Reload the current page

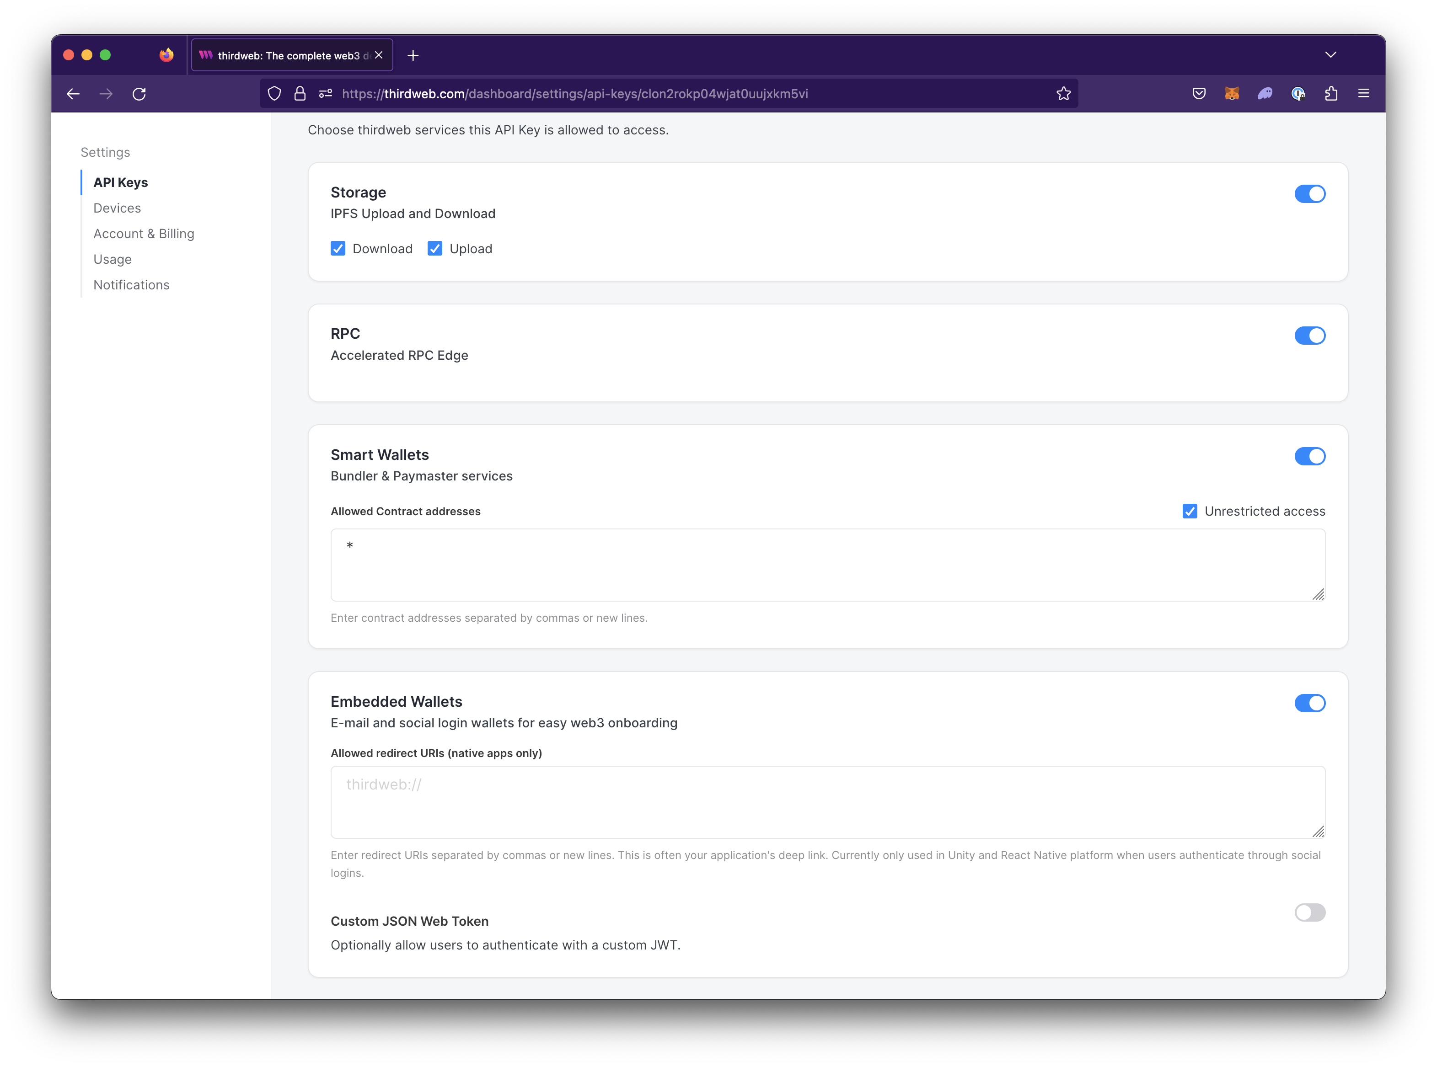139,94
